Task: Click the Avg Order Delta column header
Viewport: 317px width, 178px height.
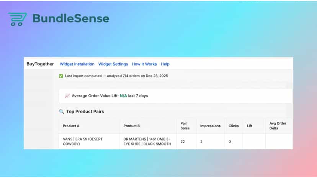Action: click(x=278, y=126)
